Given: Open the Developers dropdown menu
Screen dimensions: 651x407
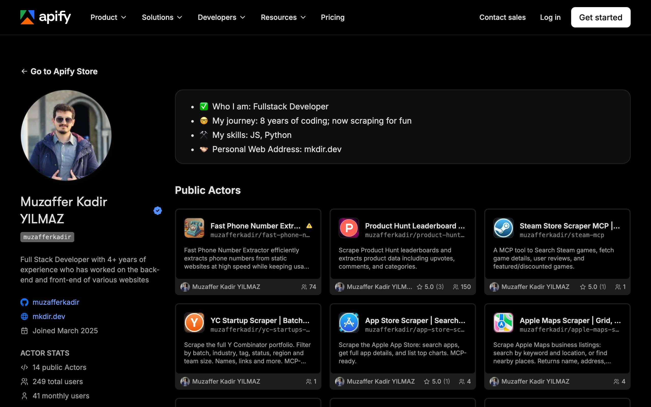Looking at the screenshot, I should click(x=221, y=18).
